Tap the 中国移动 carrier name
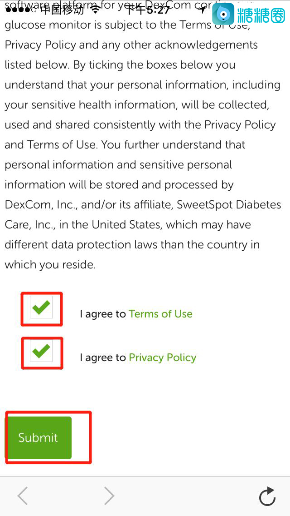The width and height of the screenshot is (290, 516). click(62, 10)
